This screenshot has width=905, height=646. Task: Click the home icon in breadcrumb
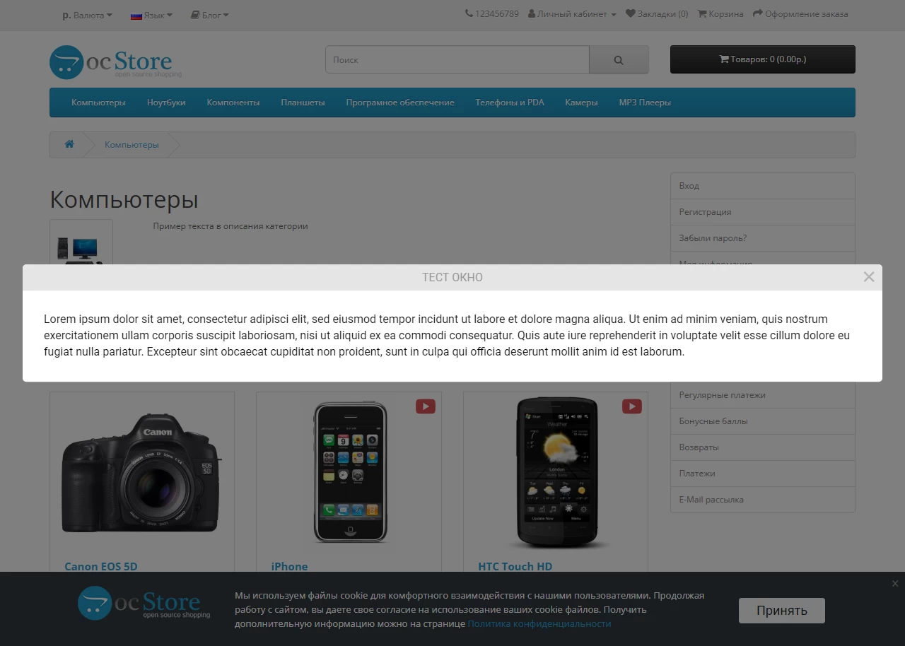pos(69,144)
